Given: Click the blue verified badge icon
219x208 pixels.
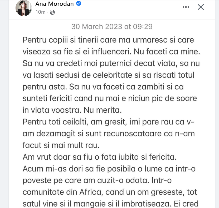Looking at the screenshot, I should pos(79,4).
